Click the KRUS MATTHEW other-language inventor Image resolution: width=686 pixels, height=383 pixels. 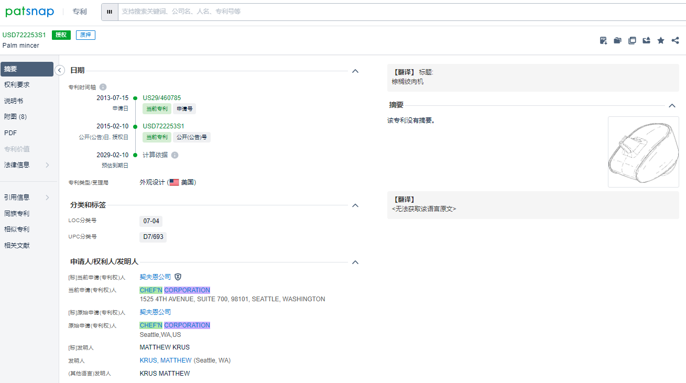[165, 374]
